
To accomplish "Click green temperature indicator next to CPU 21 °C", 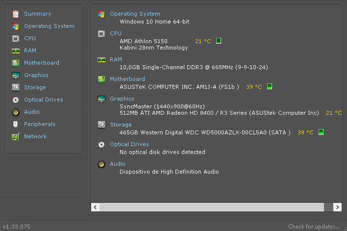I will (x=219, y=41).
